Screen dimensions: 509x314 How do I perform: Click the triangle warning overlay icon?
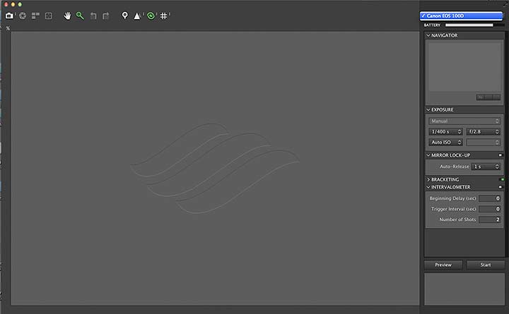(x=137, y=16)
